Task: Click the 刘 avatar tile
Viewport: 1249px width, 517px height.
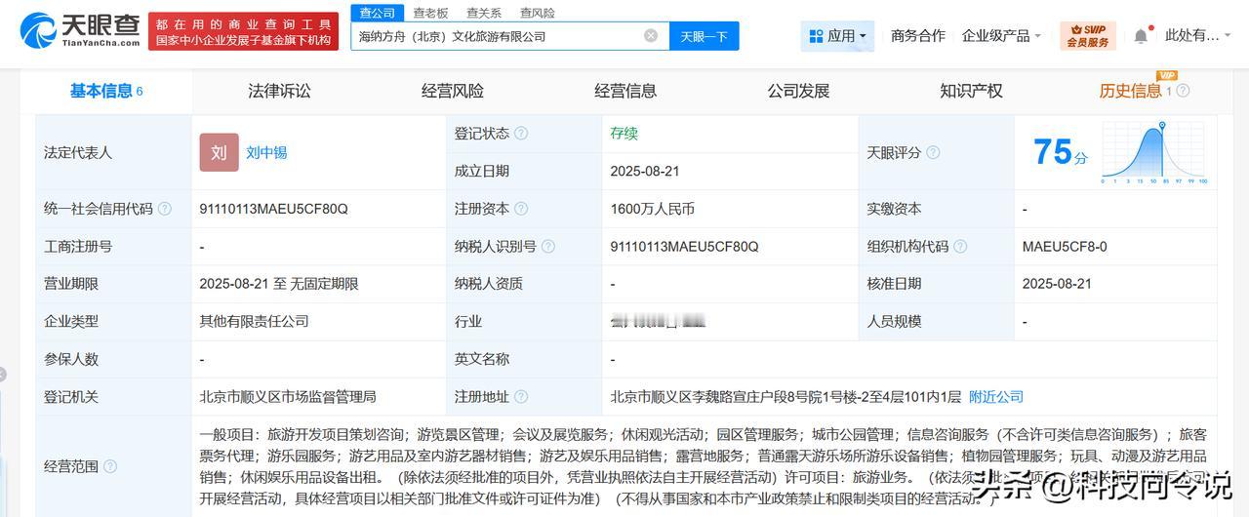Action: pyautogui.click(x=219, y=152)
